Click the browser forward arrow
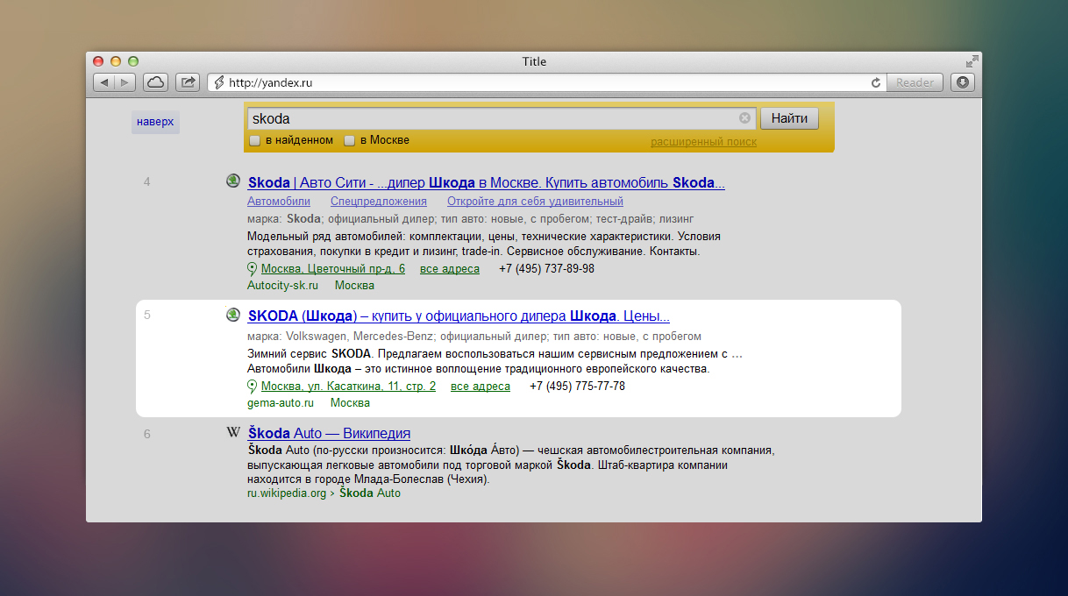The image size is (1068, 596). (x=125, y=82)
